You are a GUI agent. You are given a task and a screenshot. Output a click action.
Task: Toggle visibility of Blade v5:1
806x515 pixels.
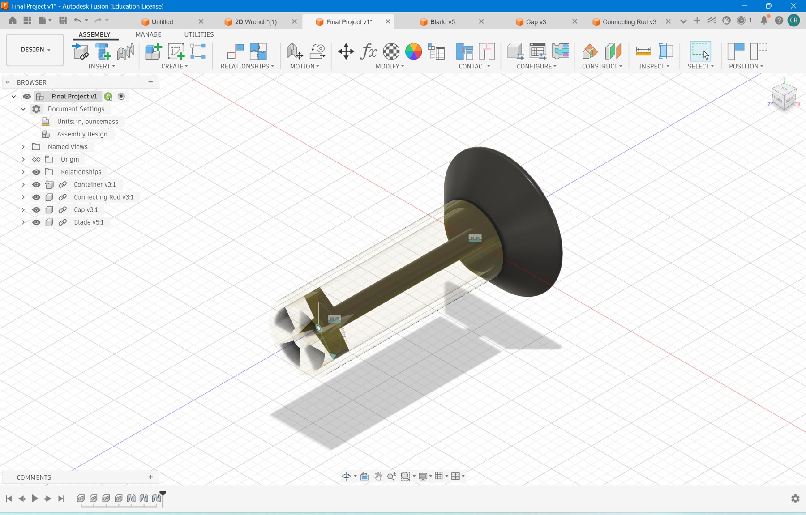pos(36,222)
